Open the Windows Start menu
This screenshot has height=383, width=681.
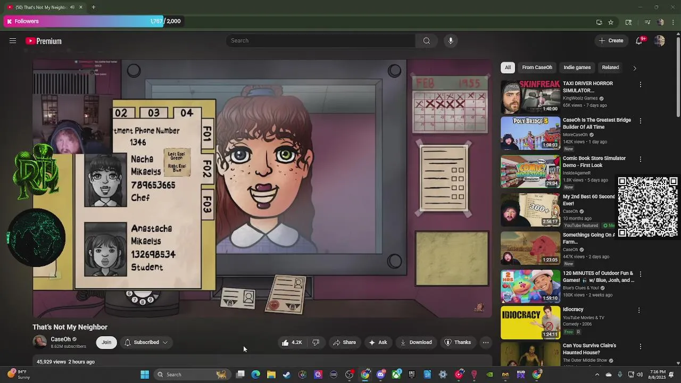click(x=145, y=374)
